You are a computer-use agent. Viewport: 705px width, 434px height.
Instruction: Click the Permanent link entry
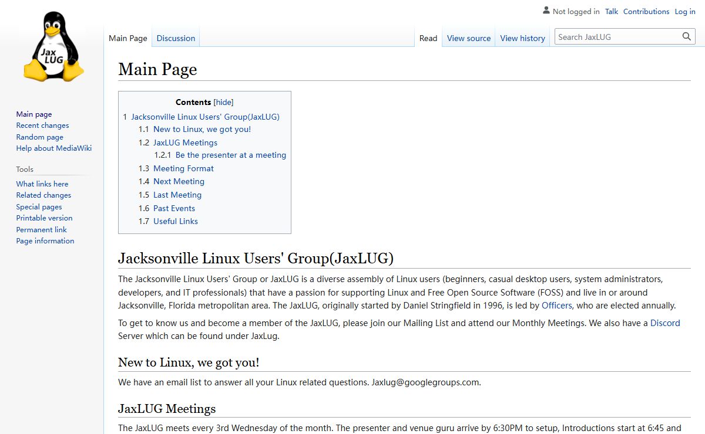click(42, 230)
